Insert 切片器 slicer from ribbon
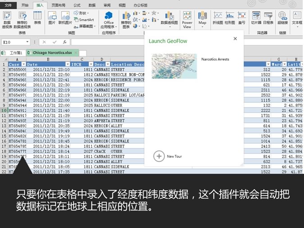Viewport: 304px width, 228px height. [x=256, y=17]
